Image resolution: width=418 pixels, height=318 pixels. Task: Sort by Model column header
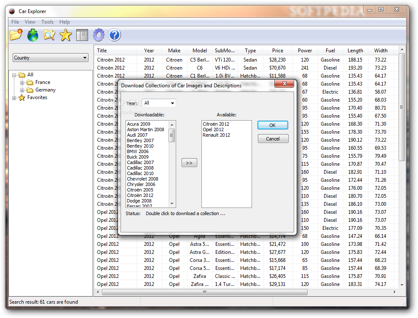tap(200, 51)
